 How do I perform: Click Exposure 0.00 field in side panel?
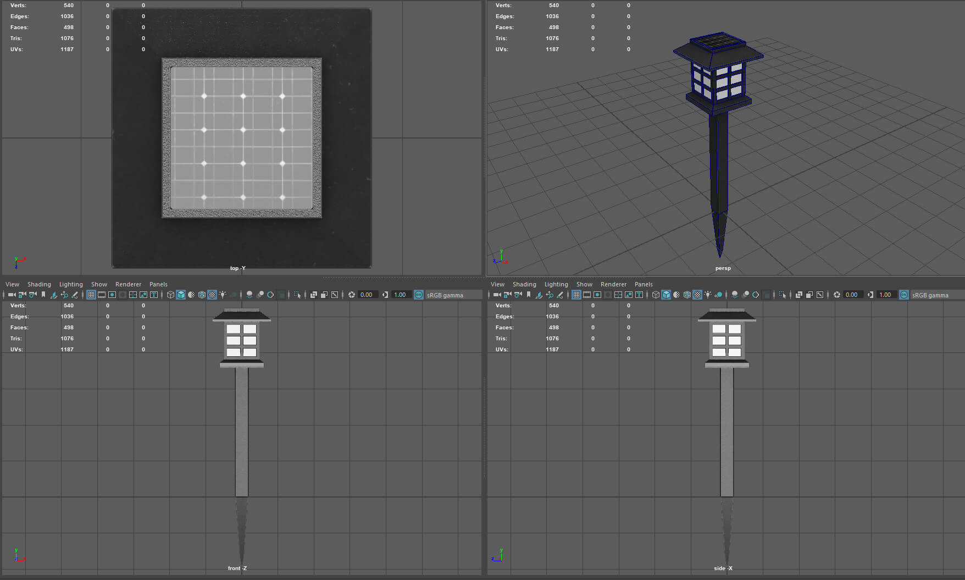[x=853, y=295]
